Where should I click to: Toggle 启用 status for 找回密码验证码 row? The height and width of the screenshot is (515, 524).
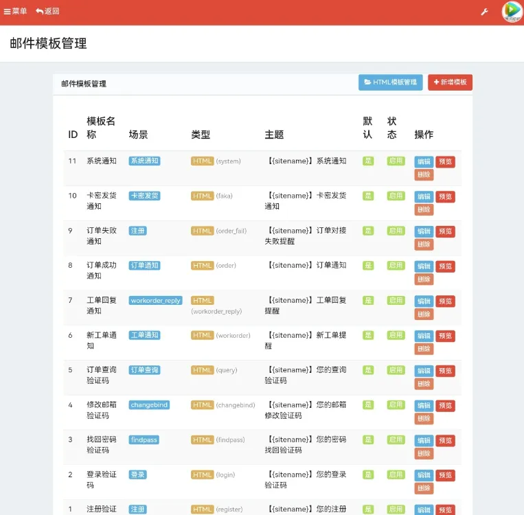pos(396,439)
